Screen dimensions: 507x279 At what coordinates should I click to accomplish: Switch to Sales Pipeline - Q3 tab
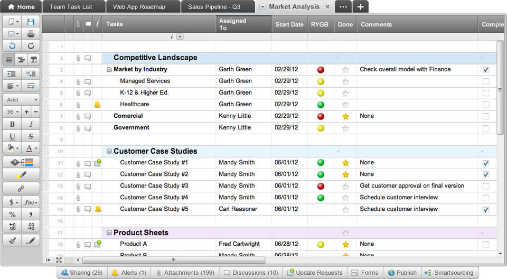point(214,7)
